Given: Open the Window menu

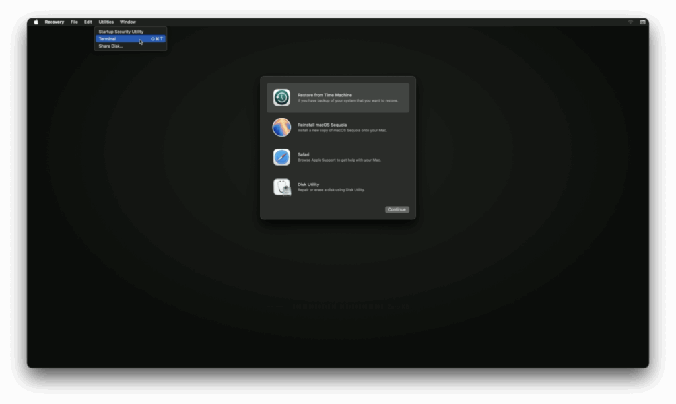Looking at the screenshot, I should (x=127, y=22).
